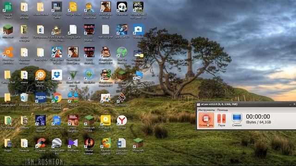
Task: Open the кровать folder
Action: coord(24,122)
